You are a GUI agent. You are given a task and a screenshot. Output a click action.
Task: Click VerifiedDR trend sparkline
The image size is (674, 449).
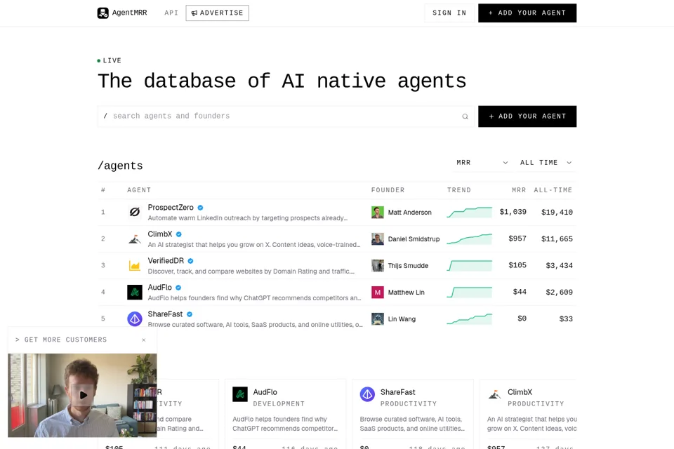(470, 265)
